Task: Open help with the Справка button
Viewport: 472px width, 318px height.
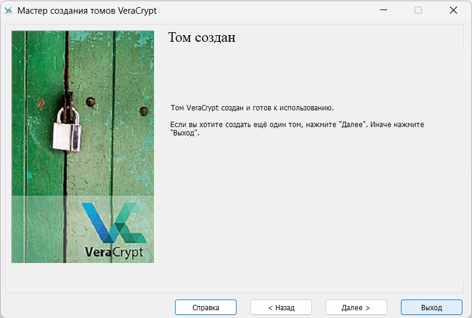Action: click(206, 307)
